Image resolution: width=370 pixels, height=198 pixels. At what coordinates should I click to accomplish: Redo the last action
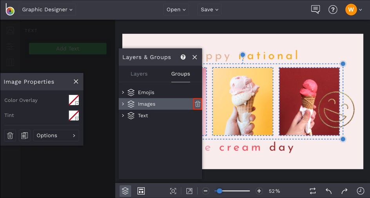pyautogui.click(x=344, y=191)
